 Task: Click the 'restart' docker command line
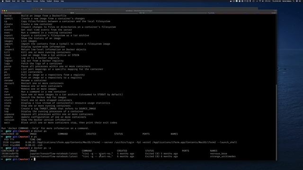34,83
